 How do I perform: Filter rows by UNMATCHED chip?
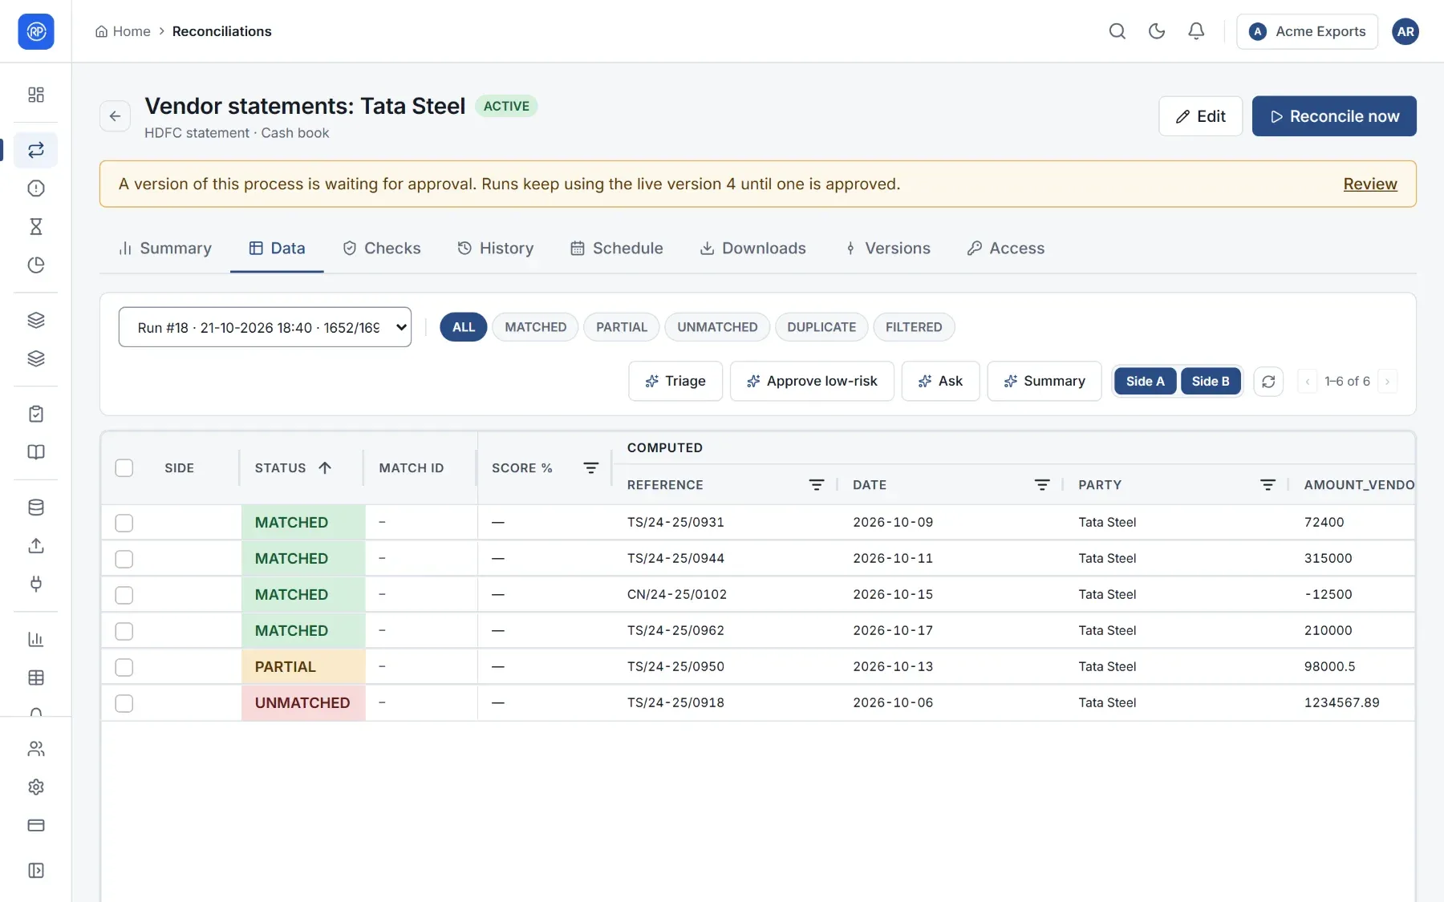pyautogui.click(x=717, y=327)
